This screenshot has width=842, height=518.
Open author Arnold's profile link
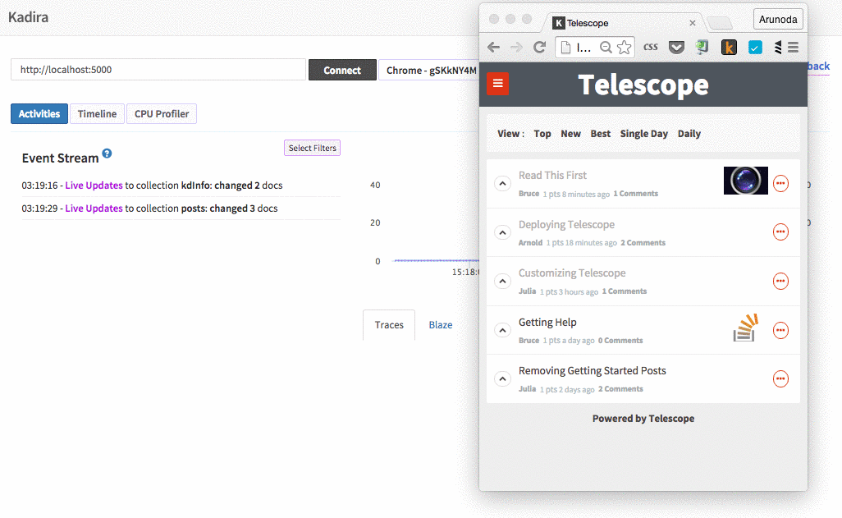coord(530,243)
